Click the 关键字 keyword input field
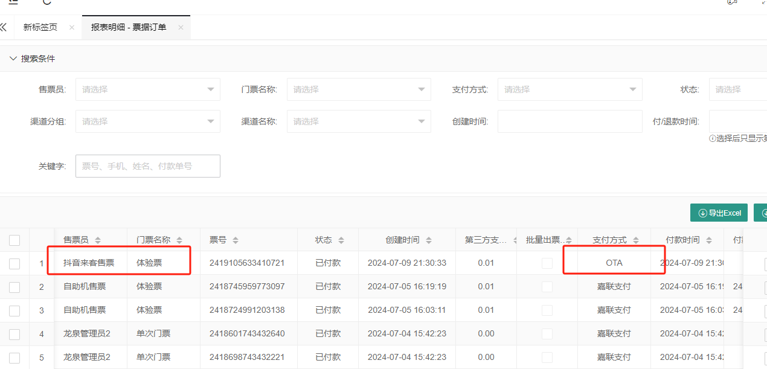767x369 pixels. [x=147, y=166]
